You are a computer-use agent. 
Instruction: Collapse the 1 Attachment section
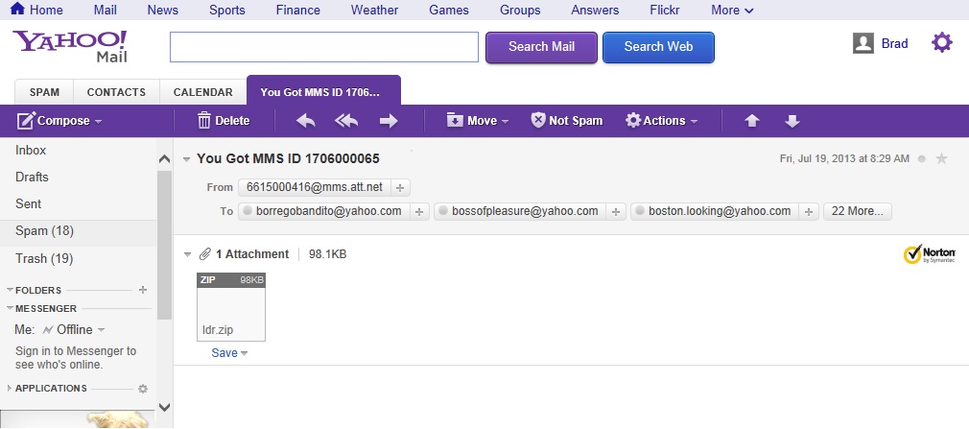click(187, 254)
